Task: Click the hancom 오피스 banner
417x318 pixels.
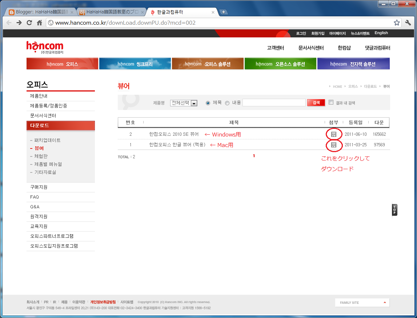Action: coord(62,64)
